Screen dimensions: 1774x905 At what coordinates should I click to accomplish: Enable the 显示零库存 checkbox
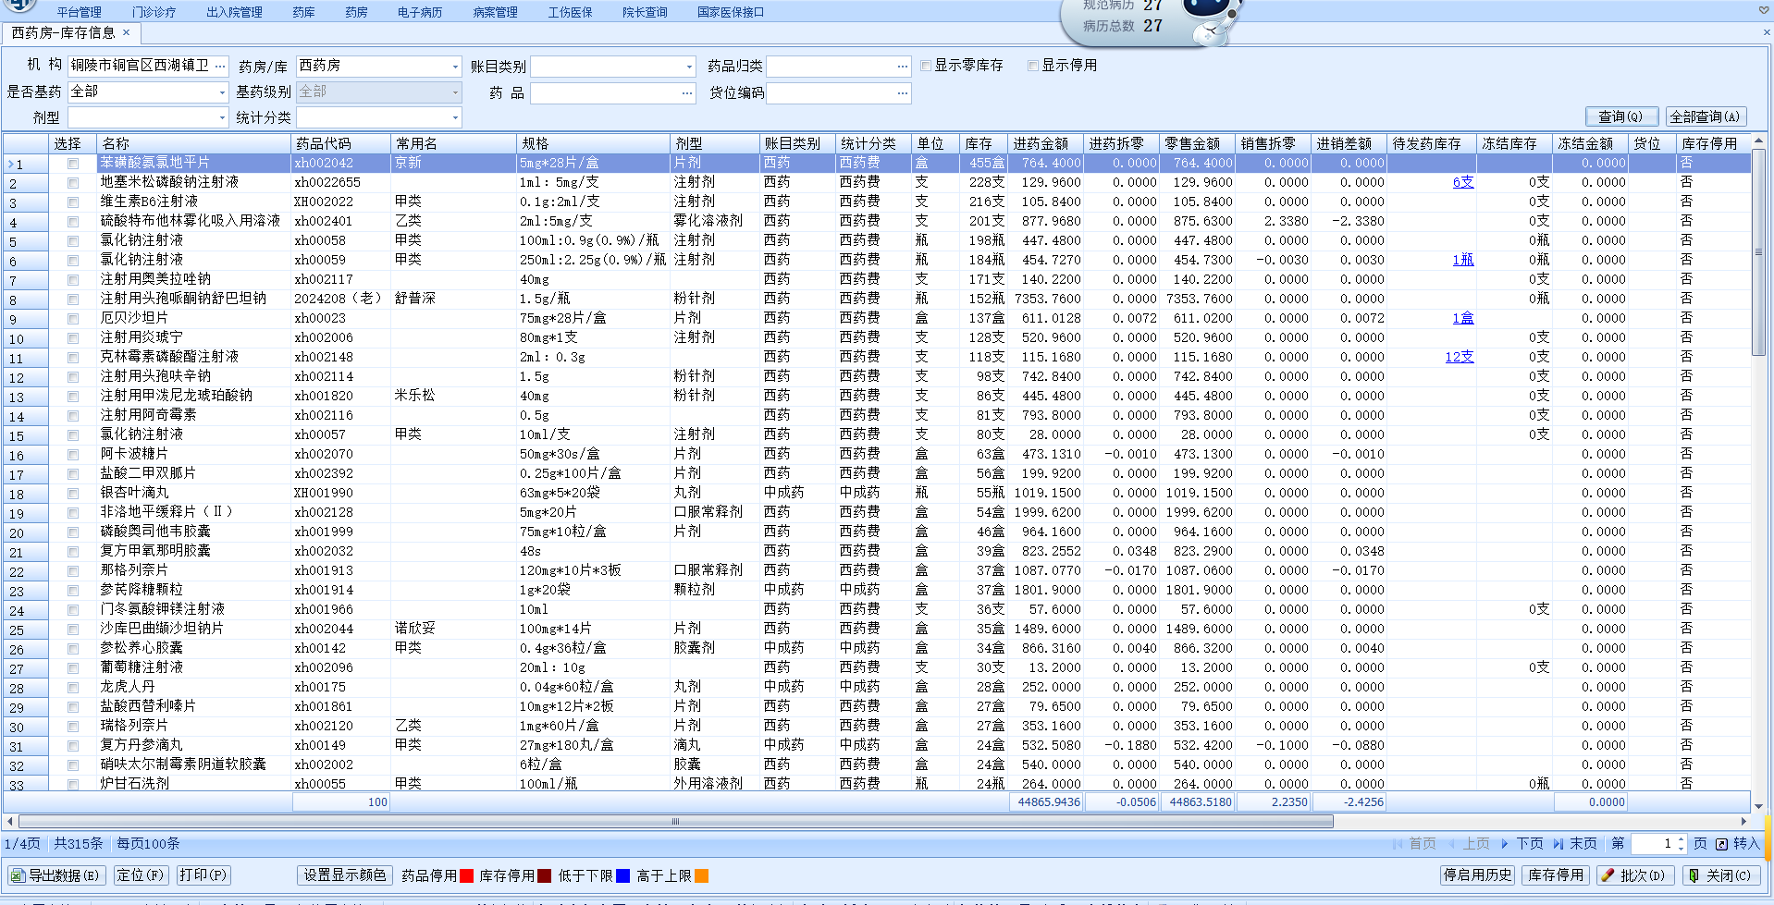tap(926, 66)
